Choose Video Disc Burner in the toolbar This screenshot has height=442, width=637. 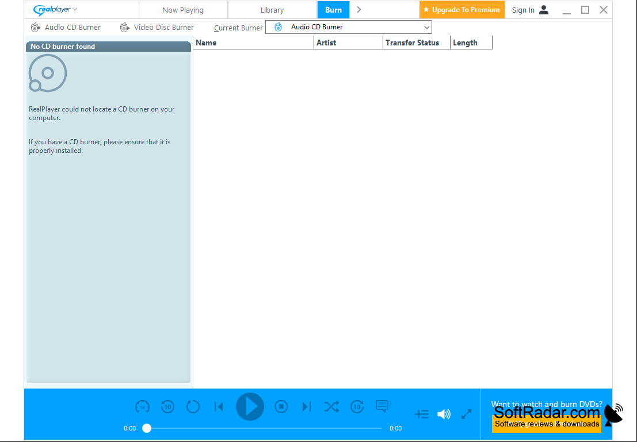tap(157, 27)
